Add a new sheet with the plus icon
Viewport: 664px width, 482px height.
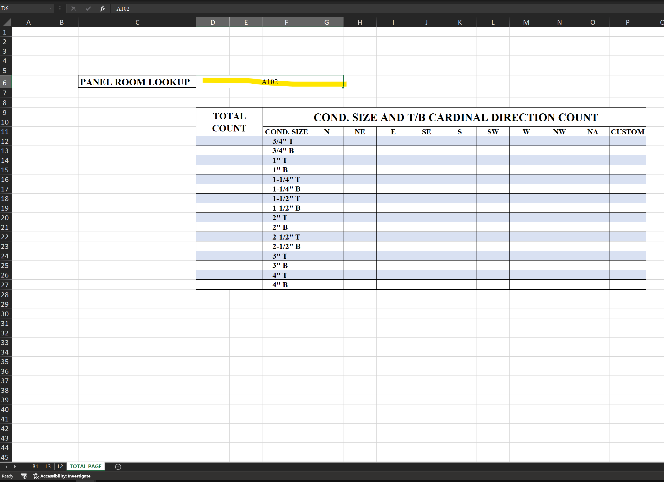click(118, 467)
